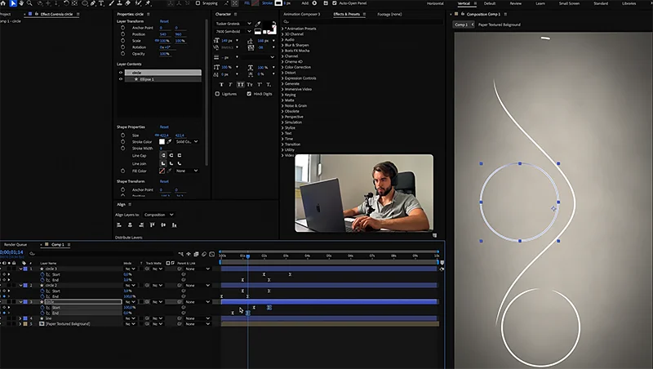Open the Solid Color stroke type dropdown
This screenshot has height=369, width=653.
[187, 141]
